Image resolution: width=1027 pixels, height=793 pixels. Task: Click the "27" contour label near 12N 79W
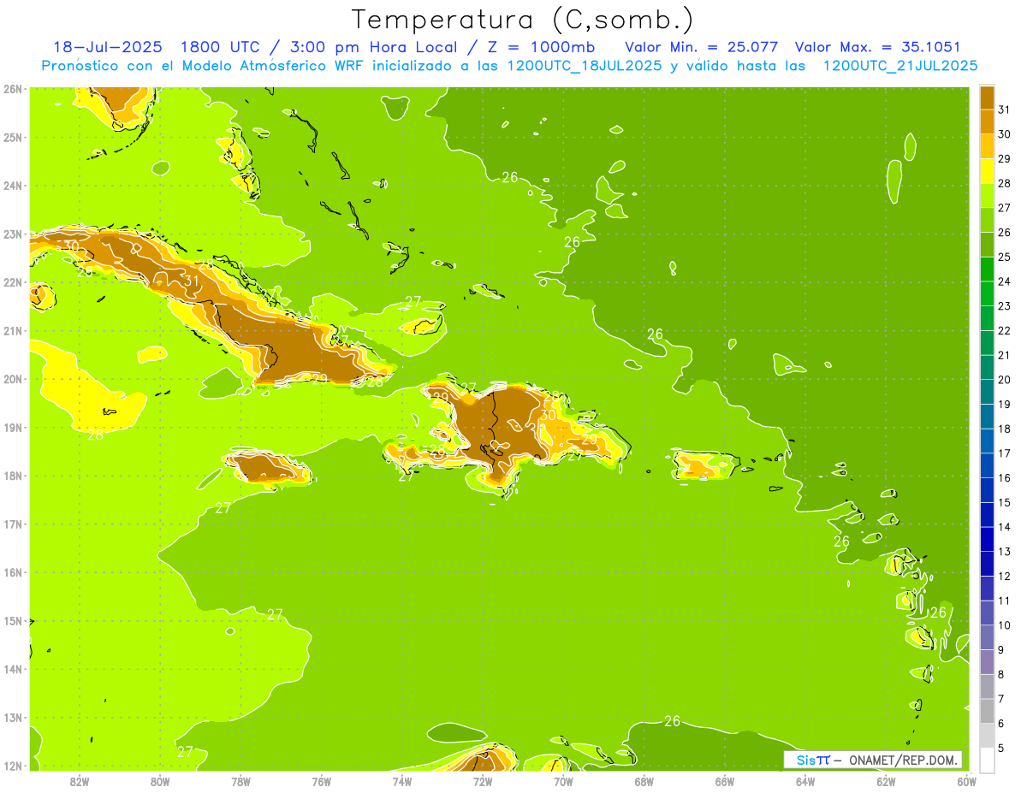(x=185, y=752)
